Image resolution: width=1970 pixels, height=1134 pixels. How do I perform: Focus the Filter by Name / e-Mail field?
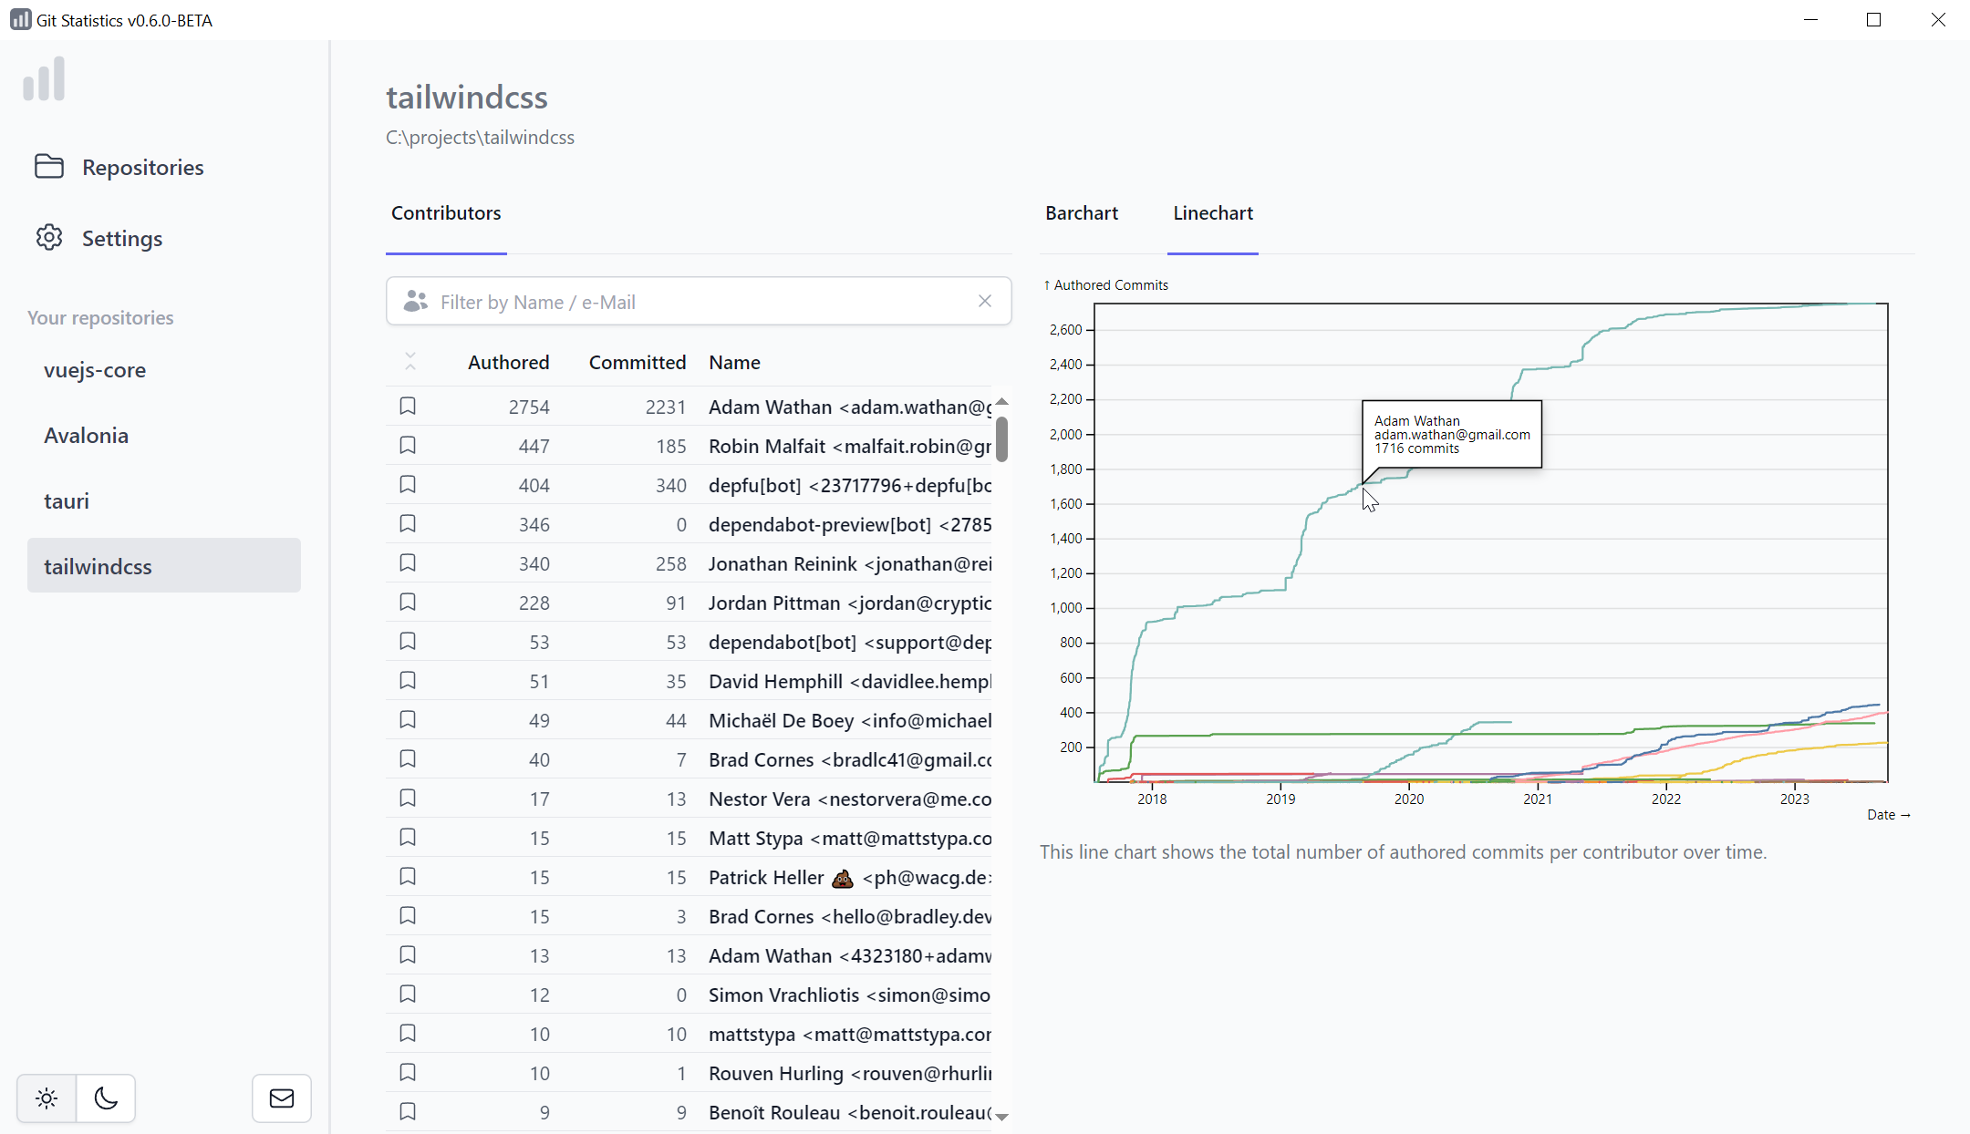(x=699, y=301)
